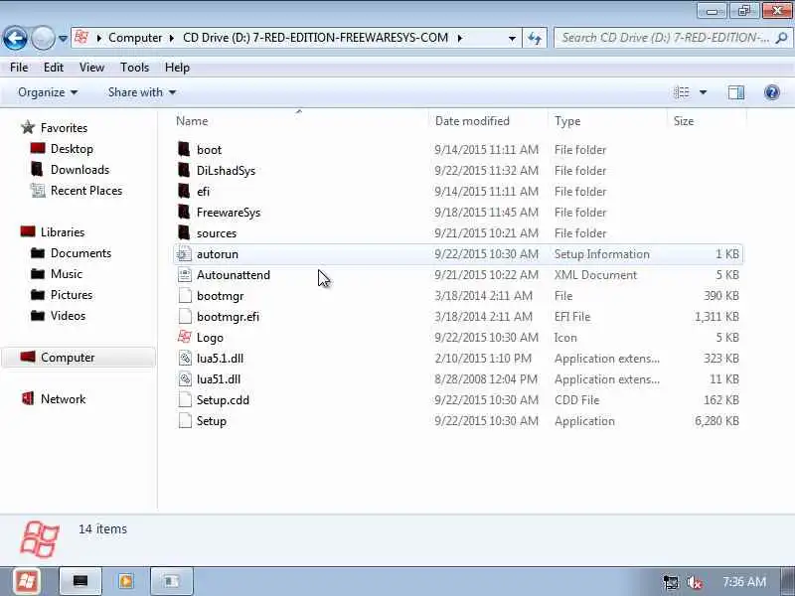795x596 pixels.
Task: Click the network tray icon
Action: (x=671, y=583)
